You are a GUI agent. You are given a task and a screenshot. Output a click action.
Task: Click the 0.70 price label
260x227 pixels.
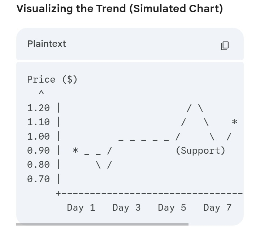pos(38,179)
